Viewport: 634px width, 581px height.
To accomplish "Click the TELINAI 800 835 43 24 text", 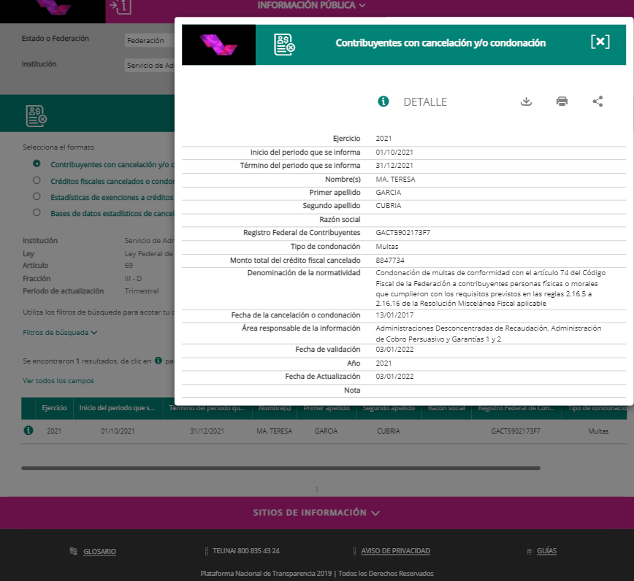I will tap(246, 550).
